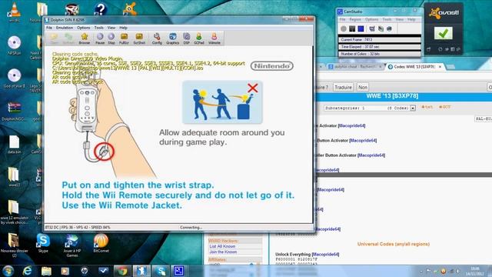Open Windows Explorer from the taskbar

pos(46,271)
